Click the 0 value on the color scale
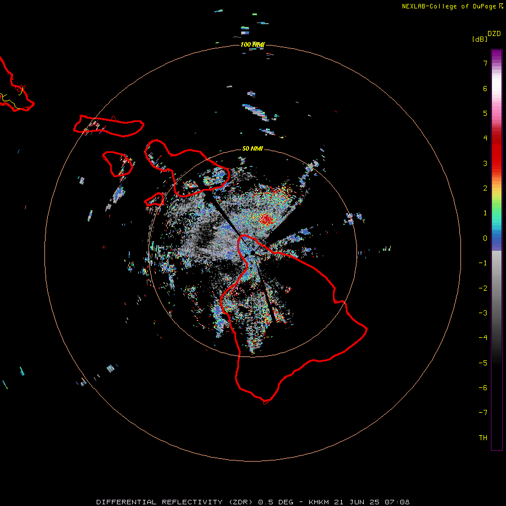This screenshot has width=506, height=506. (485, 238)
